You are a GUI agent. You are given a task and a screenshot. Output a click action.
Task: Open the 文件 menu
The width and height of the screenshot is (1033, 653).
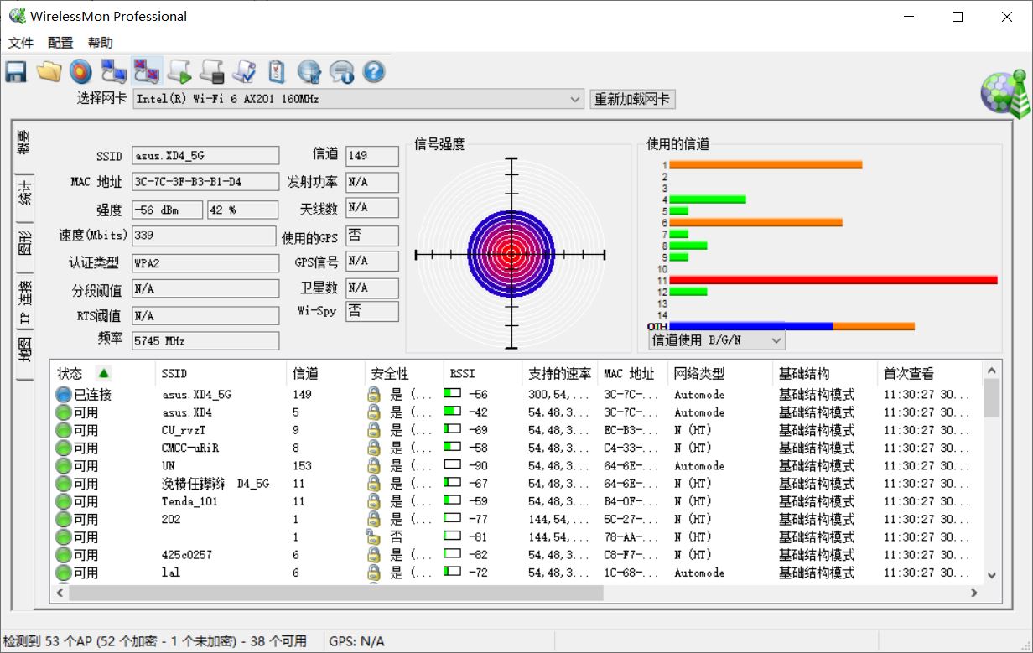coord(21,43)
